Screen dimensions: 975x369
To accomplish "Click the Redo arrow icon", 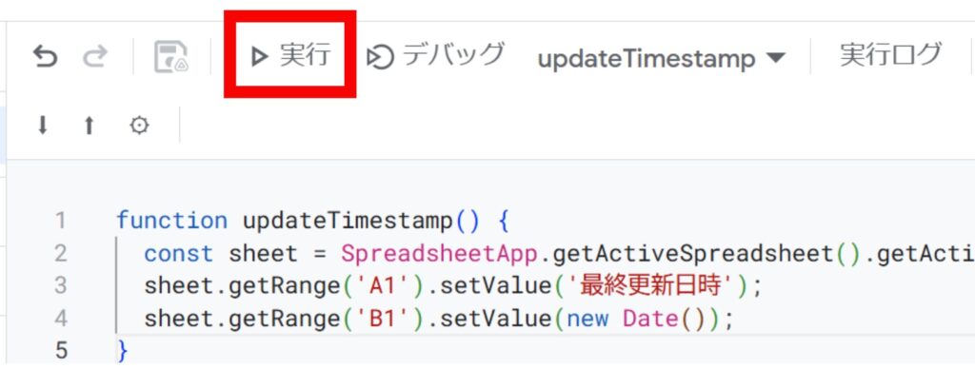I will pyautogui.click(x=95, y=57).
